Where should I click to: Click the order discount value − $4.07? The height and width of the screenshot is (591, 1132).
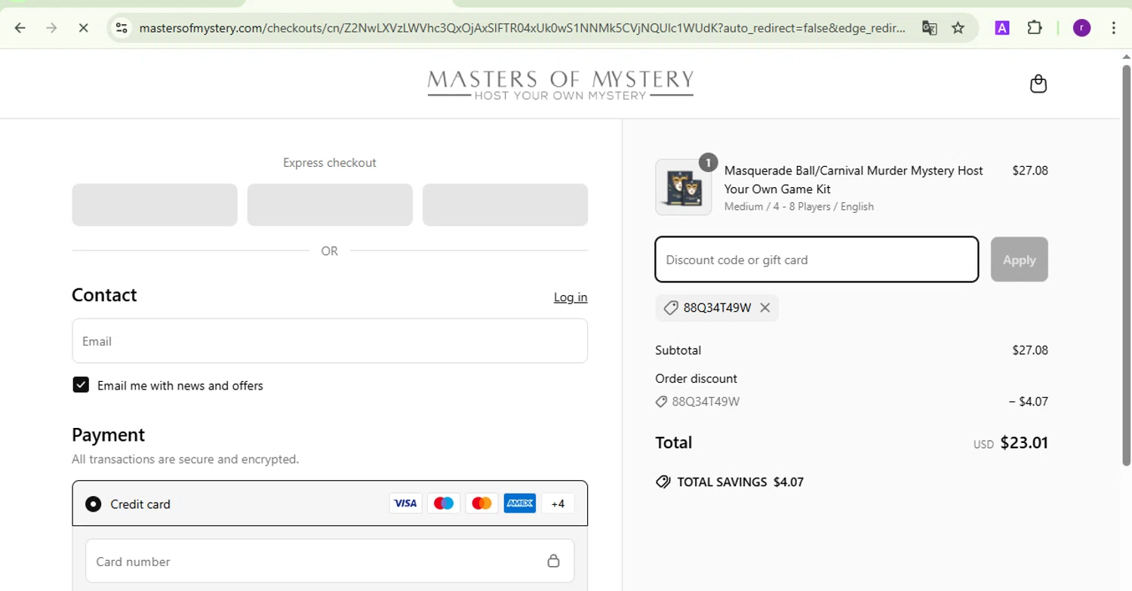click(x=1028, y=402)
